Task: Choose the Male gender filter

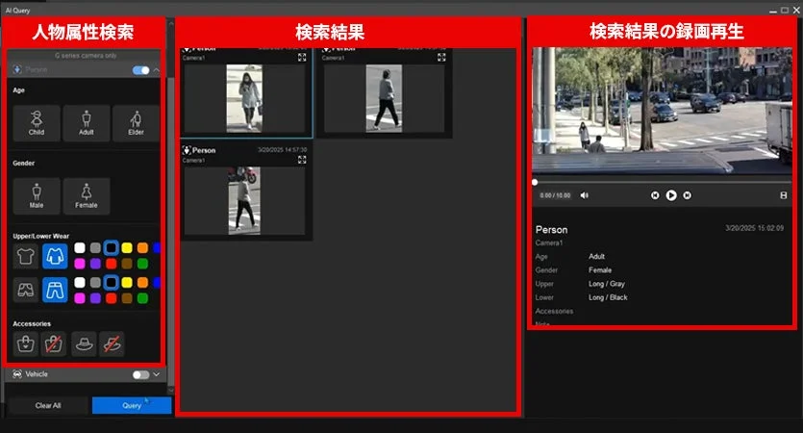Action: 37,196
